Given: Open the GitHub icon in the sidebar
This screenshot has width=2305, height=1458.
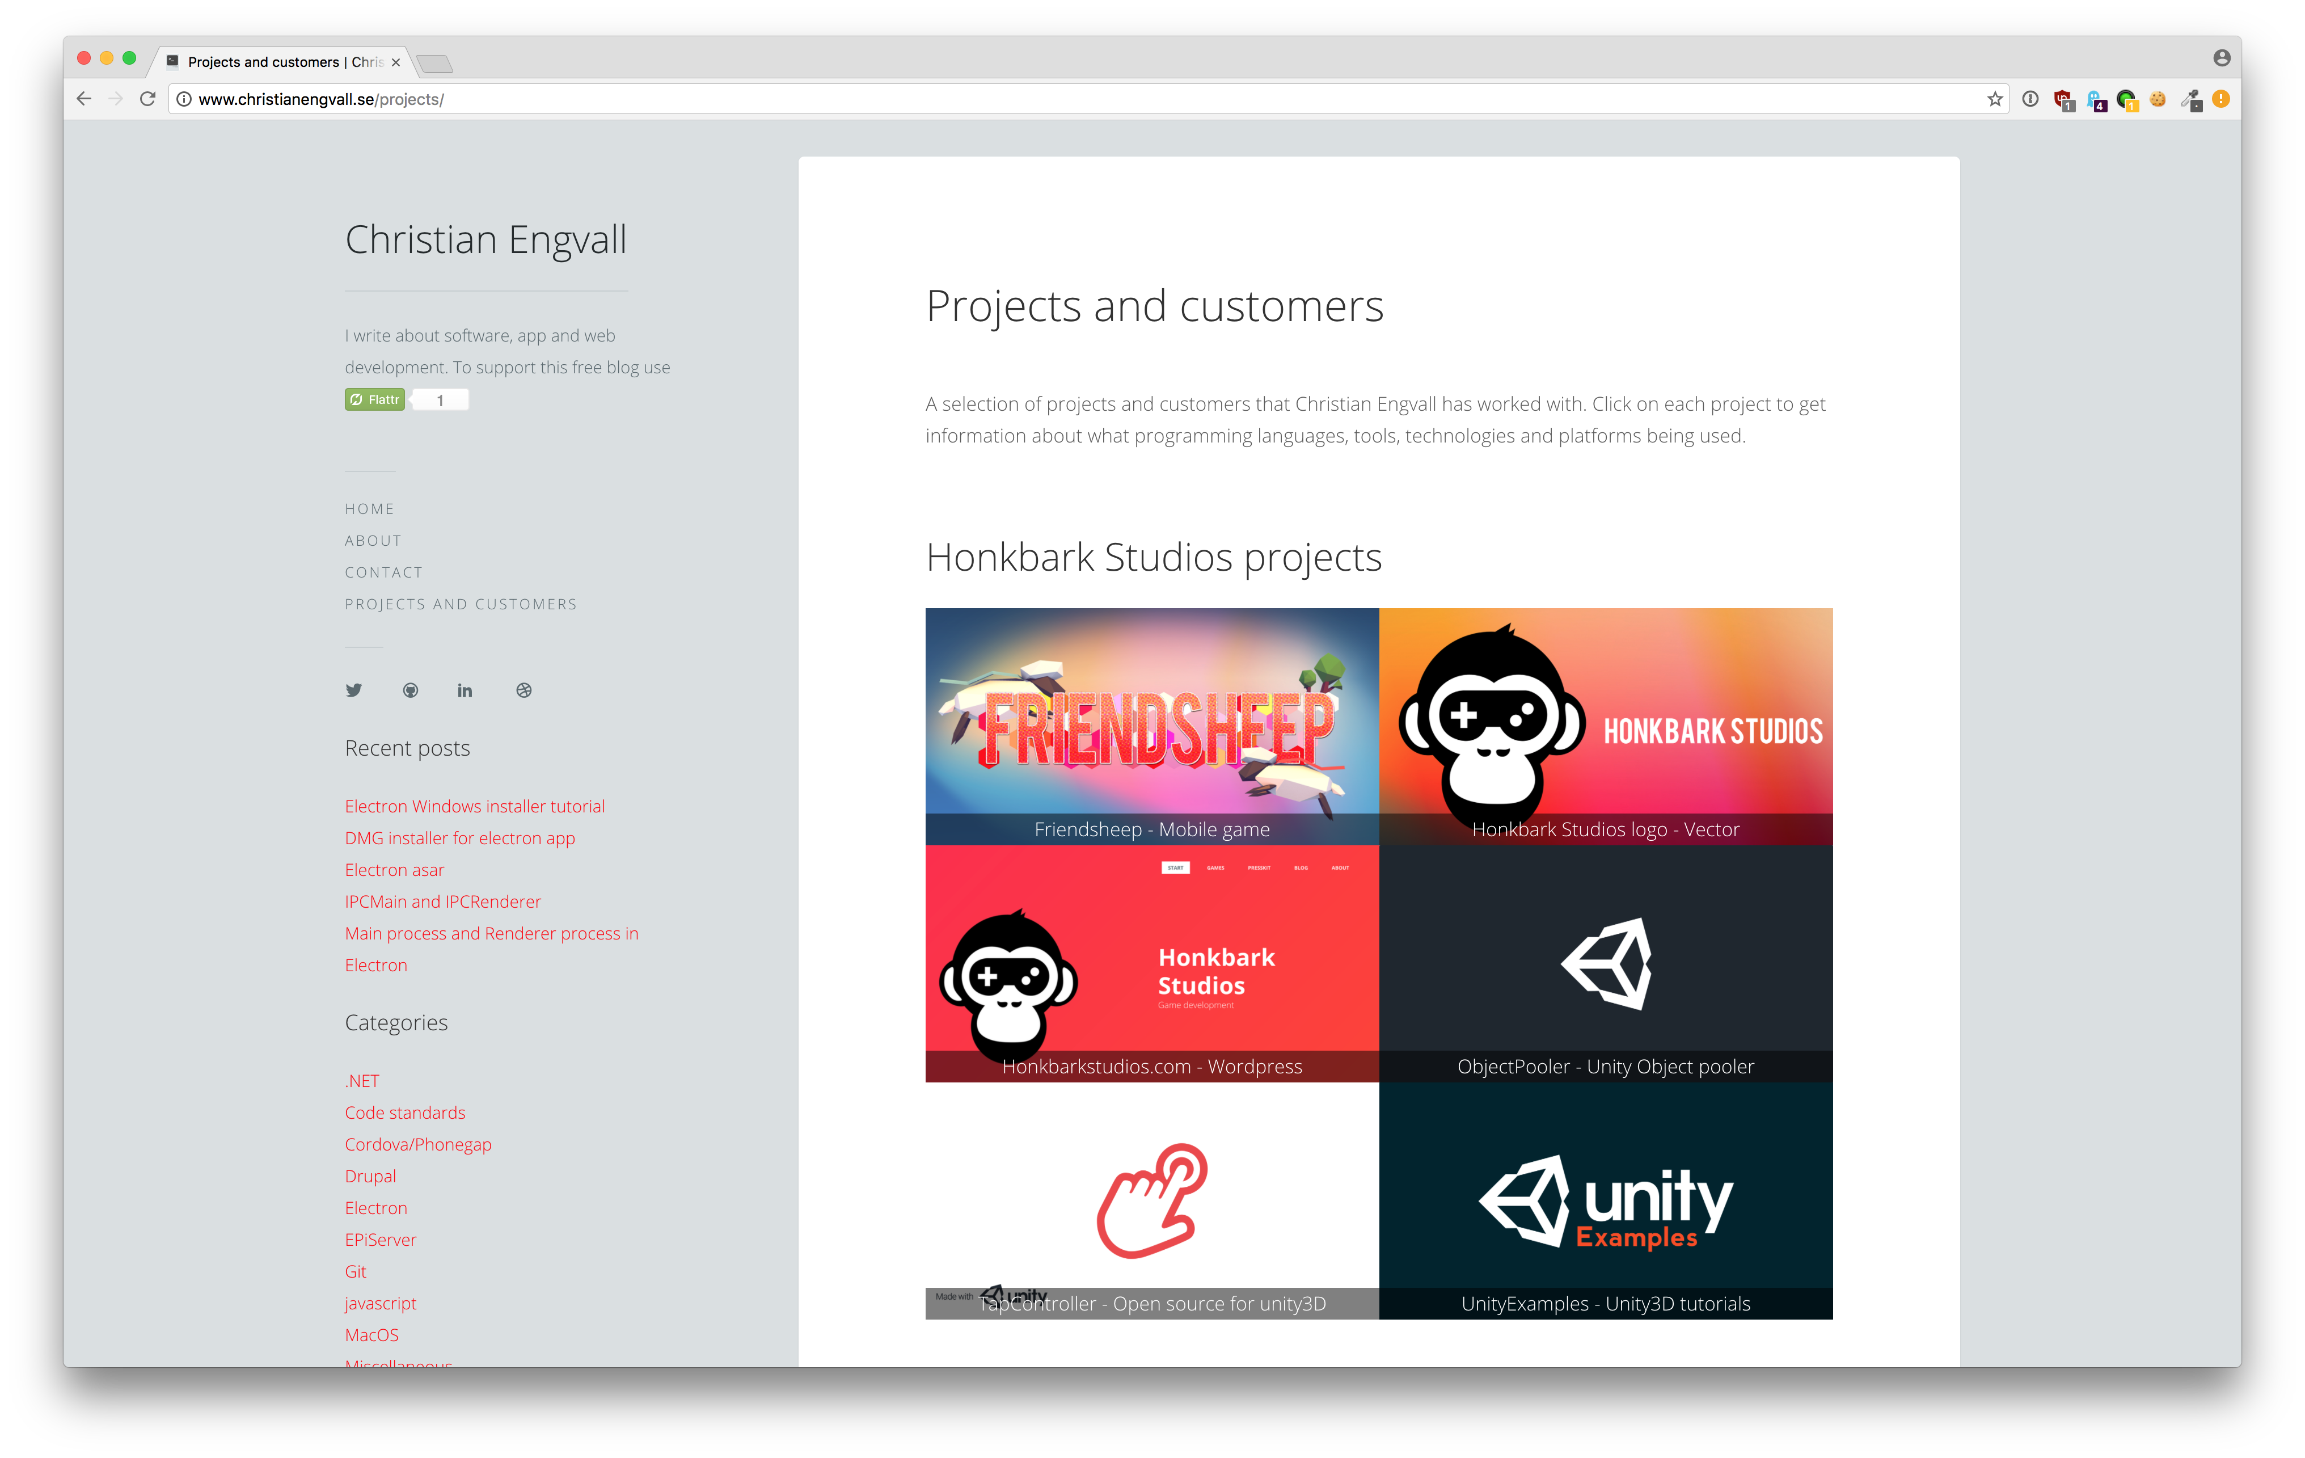Looking at the screenshot, I should tap(411, 690).
